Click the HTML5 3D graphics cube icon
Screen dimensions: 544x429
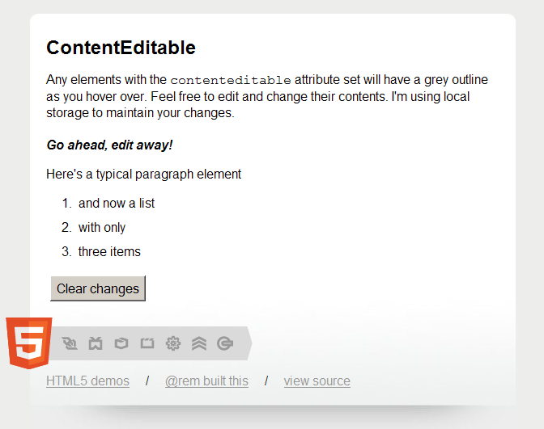pyautogui.click(x=121, y=343)
